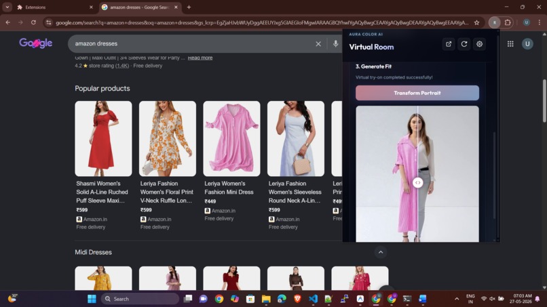Open the terminal taskbar icon
Viewport: 547px width, 307px height.
pos(407,299)
